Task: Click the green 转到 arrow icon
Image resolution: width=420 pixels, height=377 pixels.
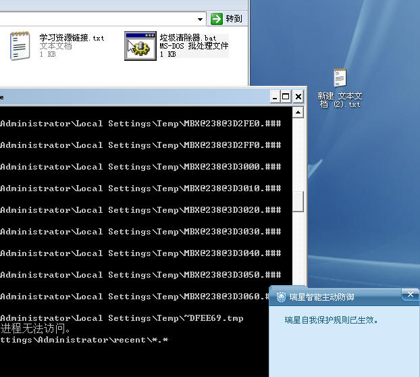Action: (x=217, y=19)
